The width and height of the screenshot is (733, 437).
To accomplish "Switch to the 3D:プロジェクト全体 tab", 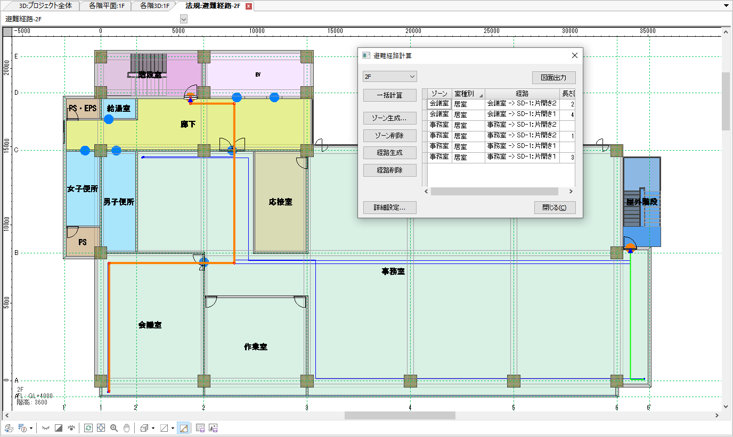I will point(45,6).
